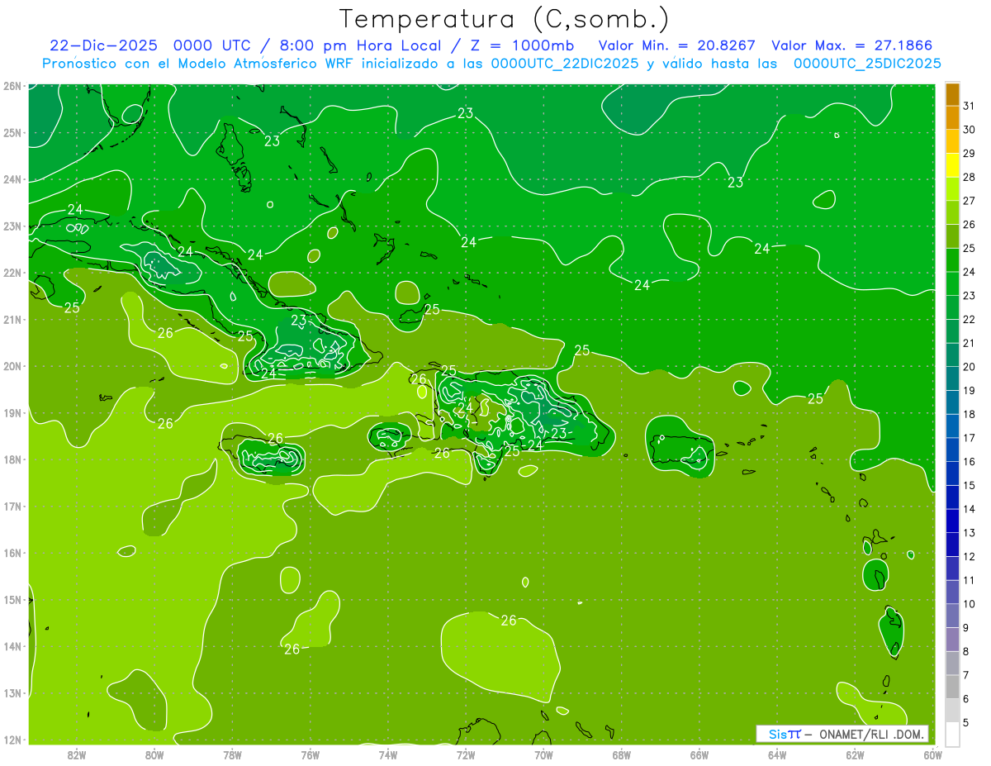This screenshot has height=766, width=991.
Task: Click the '76W' longitude label
Action: click(x=311, y=754)
